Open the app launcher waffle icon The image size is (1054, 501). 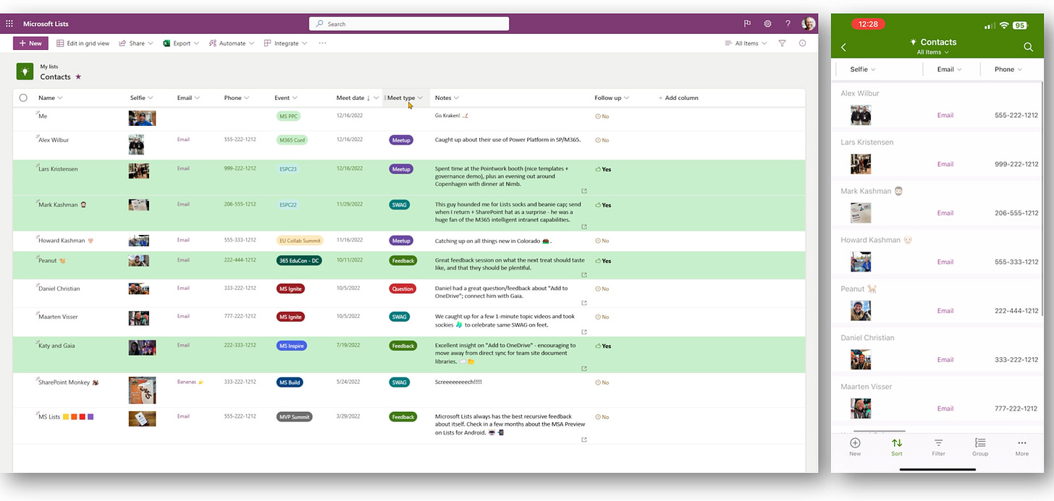click(9, 24)
